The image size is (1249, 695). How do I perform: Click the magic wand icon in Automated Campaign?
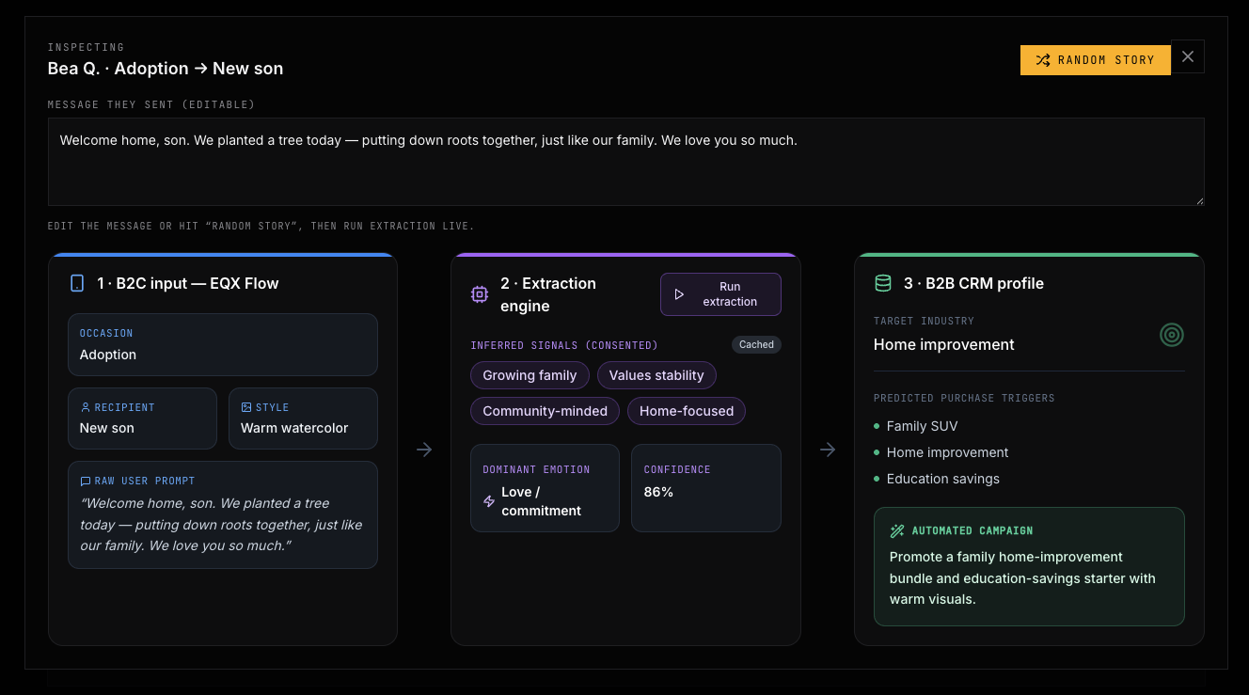pyautogui.click(x=897, y=530)
